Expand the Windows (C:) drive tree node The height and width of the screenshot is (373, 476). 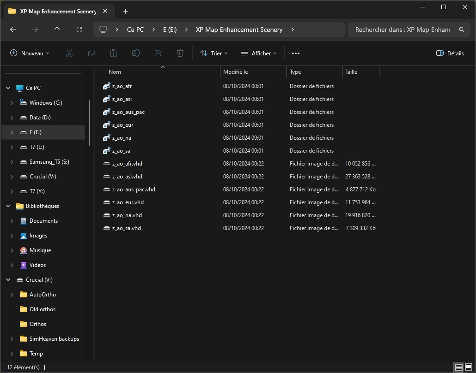pos(12,103)
